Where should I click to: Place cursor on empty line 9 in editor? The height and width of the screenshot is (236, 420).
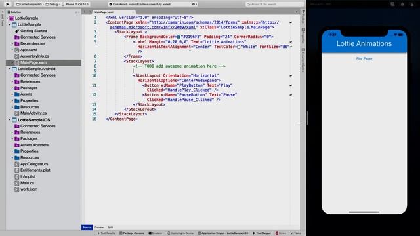(198, 71)
